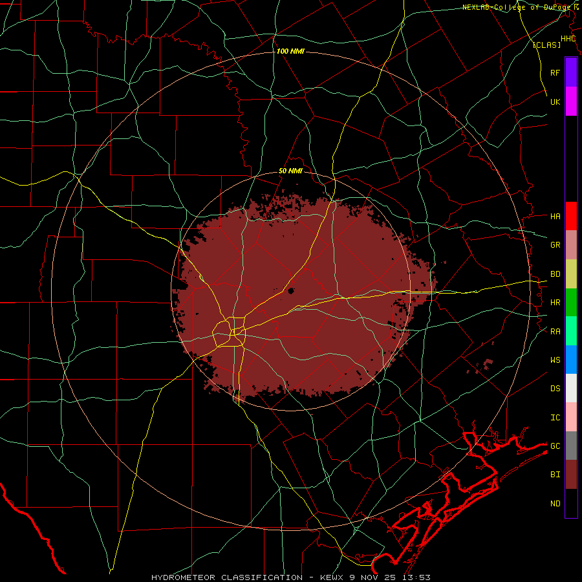The image size is (582, 582).
Task: Click the "GC" legend label
Action: tap(555, 446)
